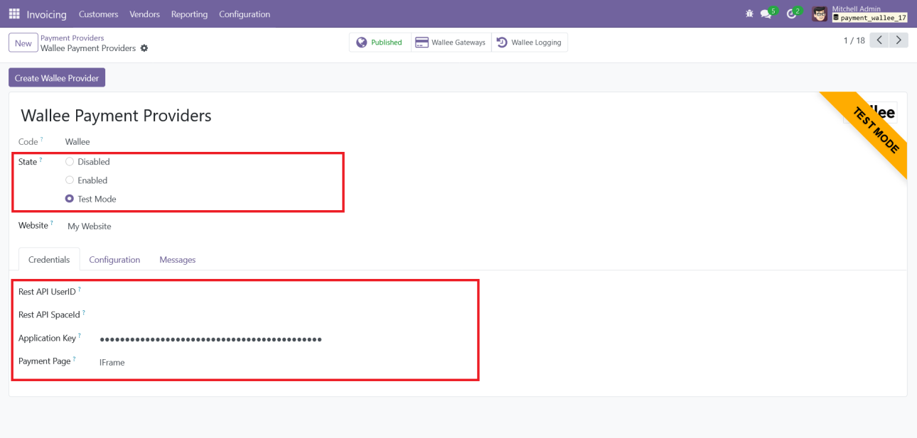
Task: Click the Rest API UserID input field
Action: [284, 292]
